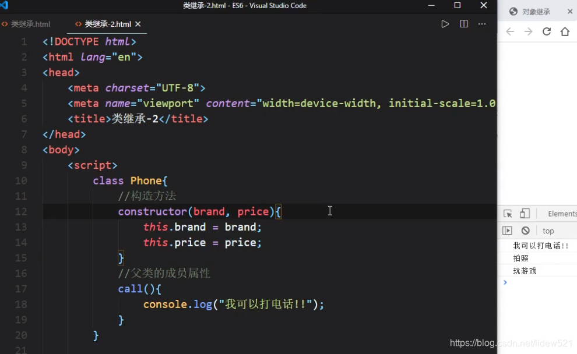Image resolution: width=577 pixels, height=354 pixels.
Task: Open the DevTools Elements tab
Action: [x=562, y=214]
